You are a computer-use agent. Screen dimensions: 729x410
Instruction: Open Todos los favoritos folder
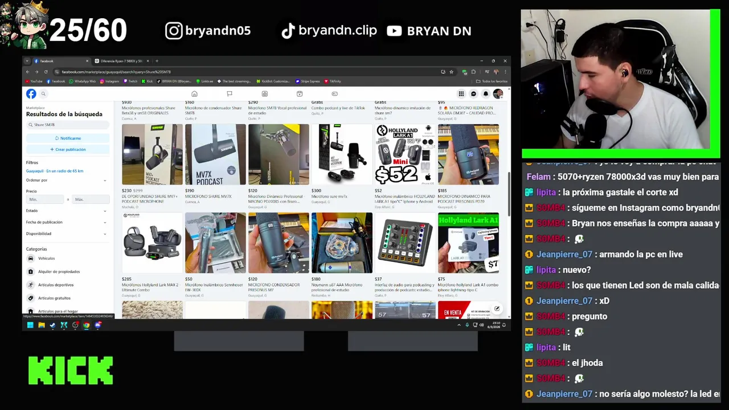[x=492, y=81]
